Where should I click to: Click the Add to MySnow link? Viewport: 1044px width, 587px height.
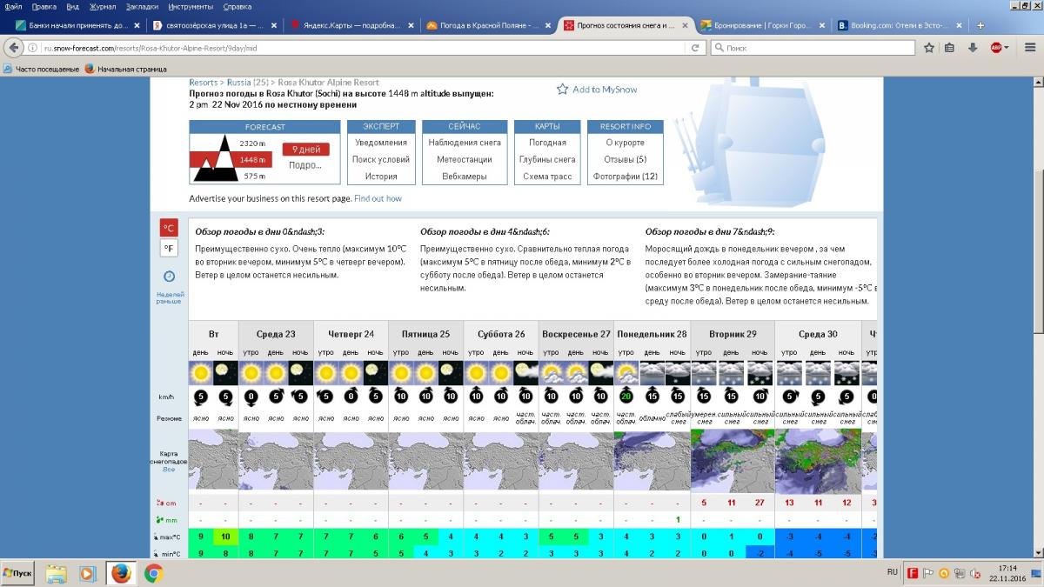pyautogui.click(x=605, y=90)
